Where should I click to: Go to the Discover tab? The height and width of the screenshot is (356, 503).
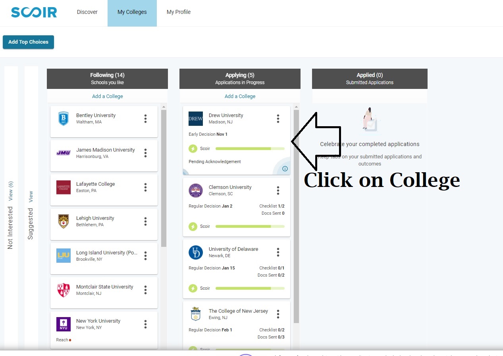[87, 12]
